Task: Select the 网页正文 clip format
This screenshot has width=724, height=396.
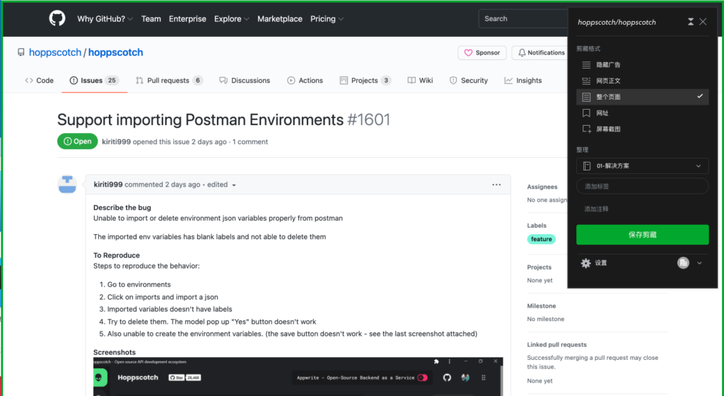Action: (x=642, y=81)
